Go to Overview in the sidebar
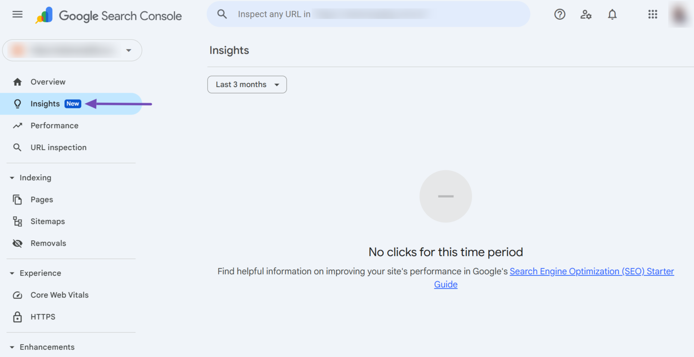Screen dimensions: 694x357 pos(48,82)
